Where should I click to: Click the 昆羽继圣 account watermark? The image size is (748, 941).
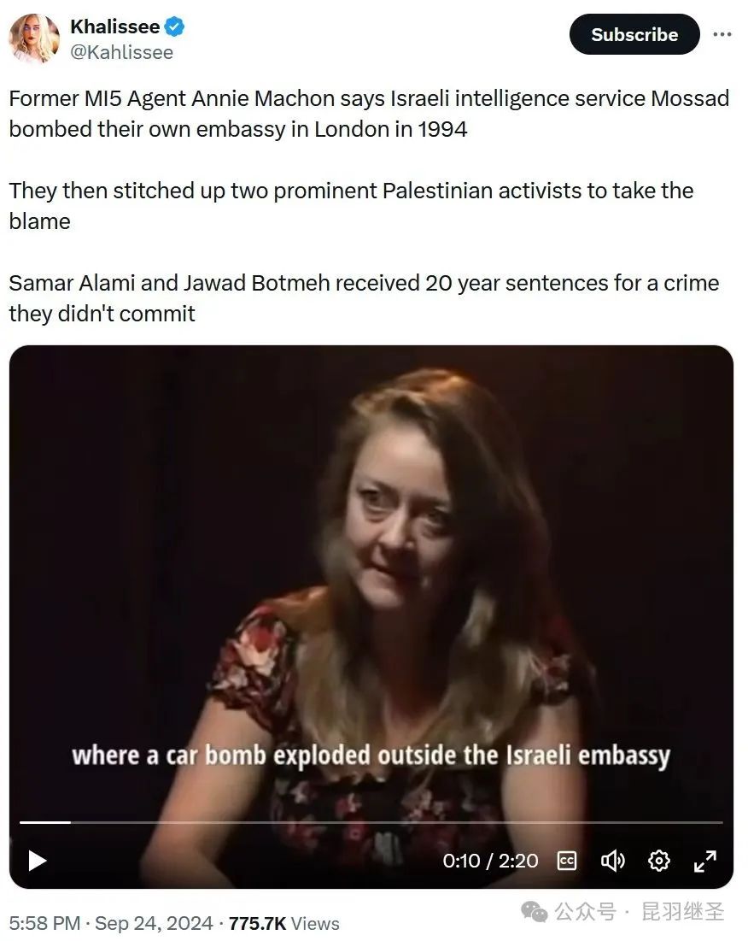(x=682, y=912)
